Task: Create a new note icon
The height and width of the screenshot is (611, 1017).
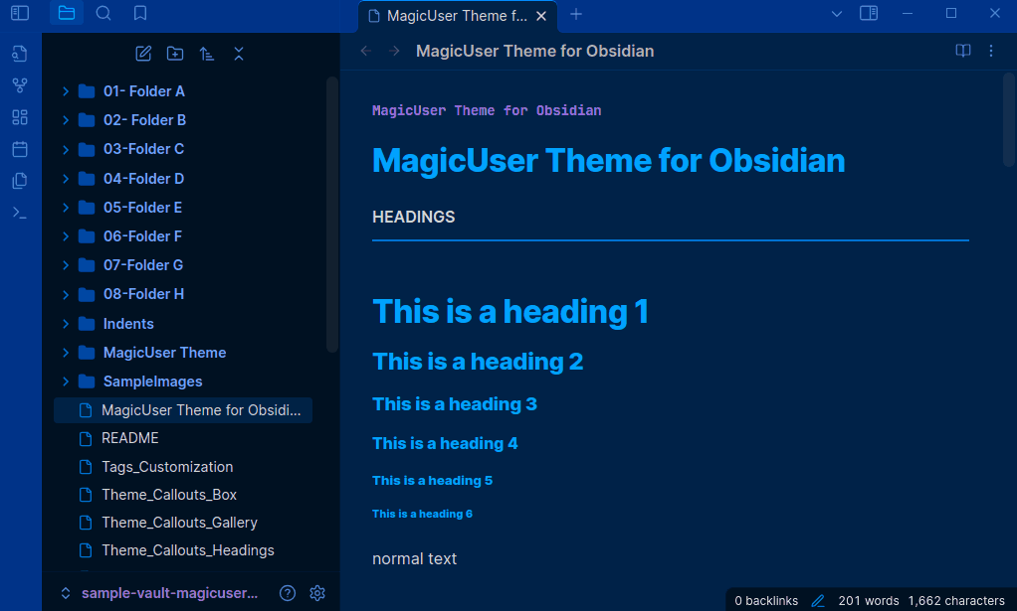Action: pyautogui.click(x=143, y=54)
